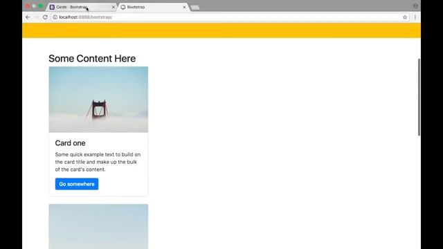The height and width of the screenshot is (249, 443).
Task: Click the localhost:8888/bootstrap/ address field
Action: [230, 17]
